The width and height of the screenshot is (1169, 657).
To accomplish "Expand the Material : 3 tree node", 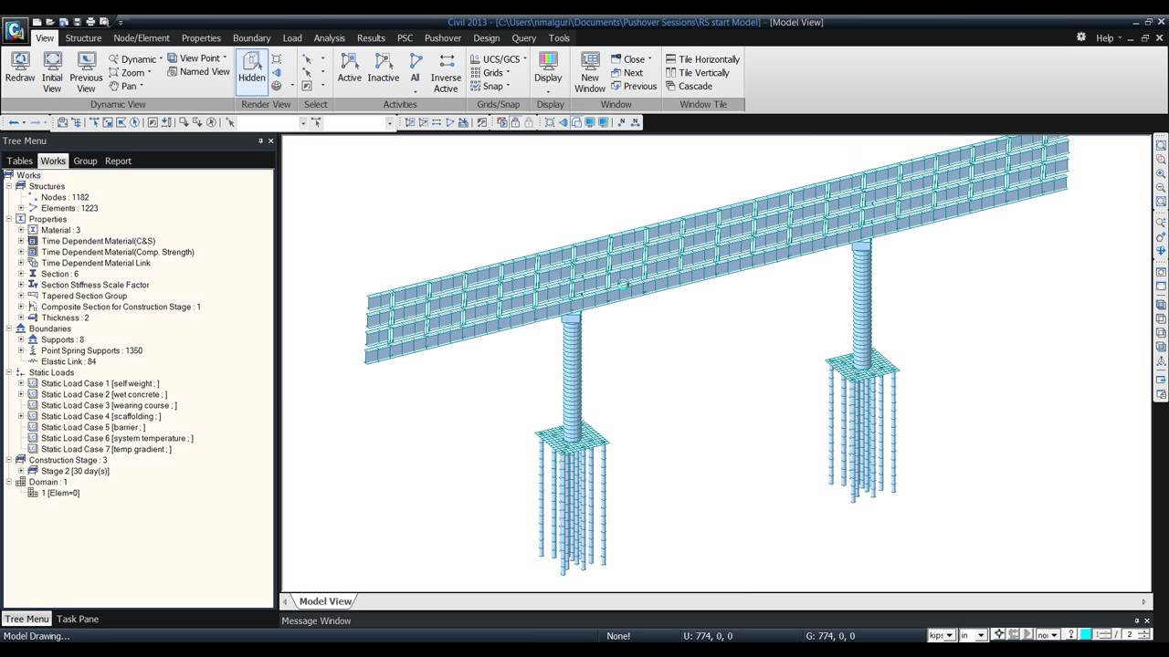I will [21, 230].
